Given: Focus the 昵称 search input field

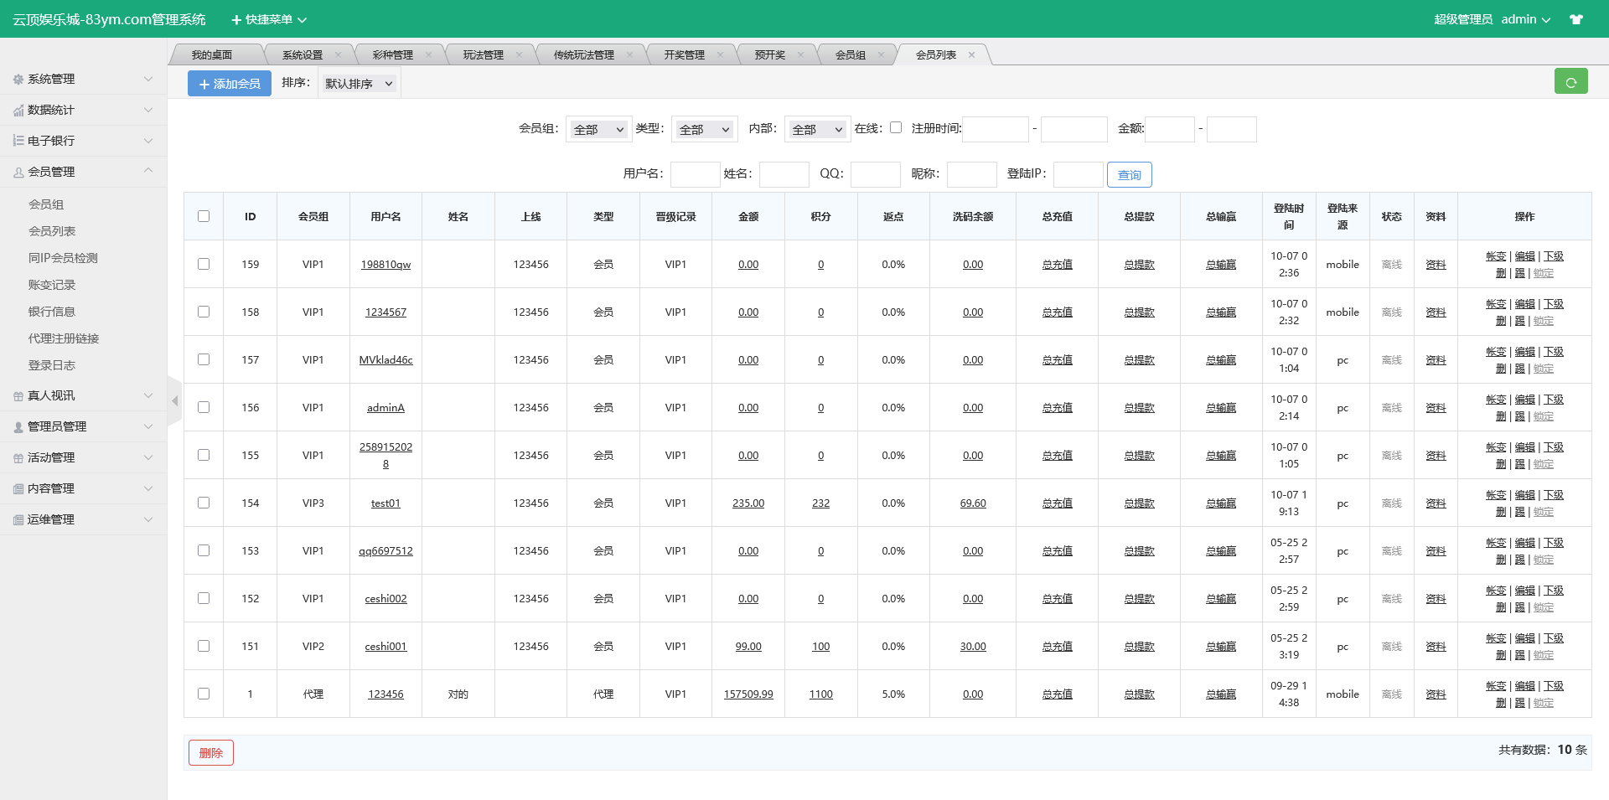Looking at the screenshot, I should pos(971,174).
